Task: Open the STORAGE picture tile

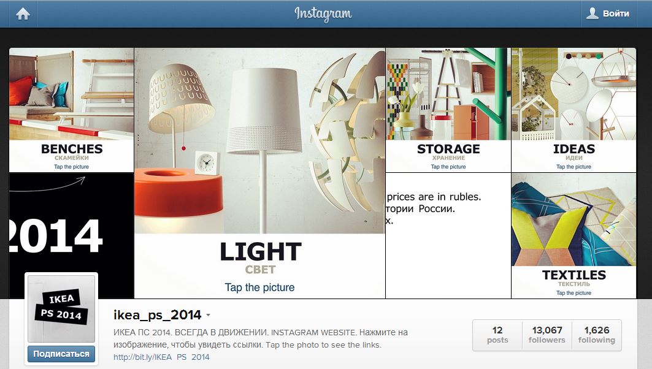Action: (448, 110)
